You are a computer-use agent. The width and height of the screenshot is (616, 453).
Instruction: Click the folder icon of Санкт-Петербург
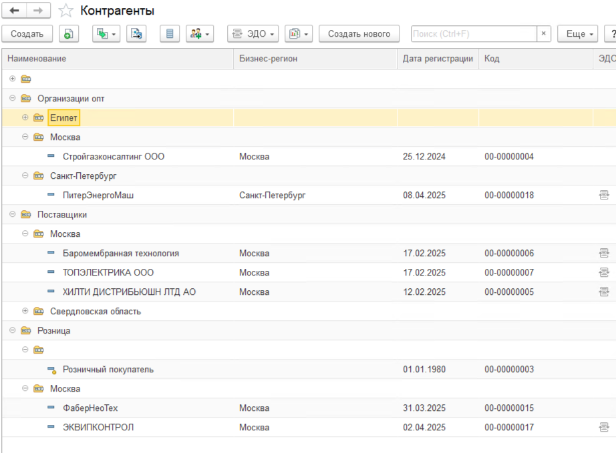pyautogui.click(x=39, y=175)
